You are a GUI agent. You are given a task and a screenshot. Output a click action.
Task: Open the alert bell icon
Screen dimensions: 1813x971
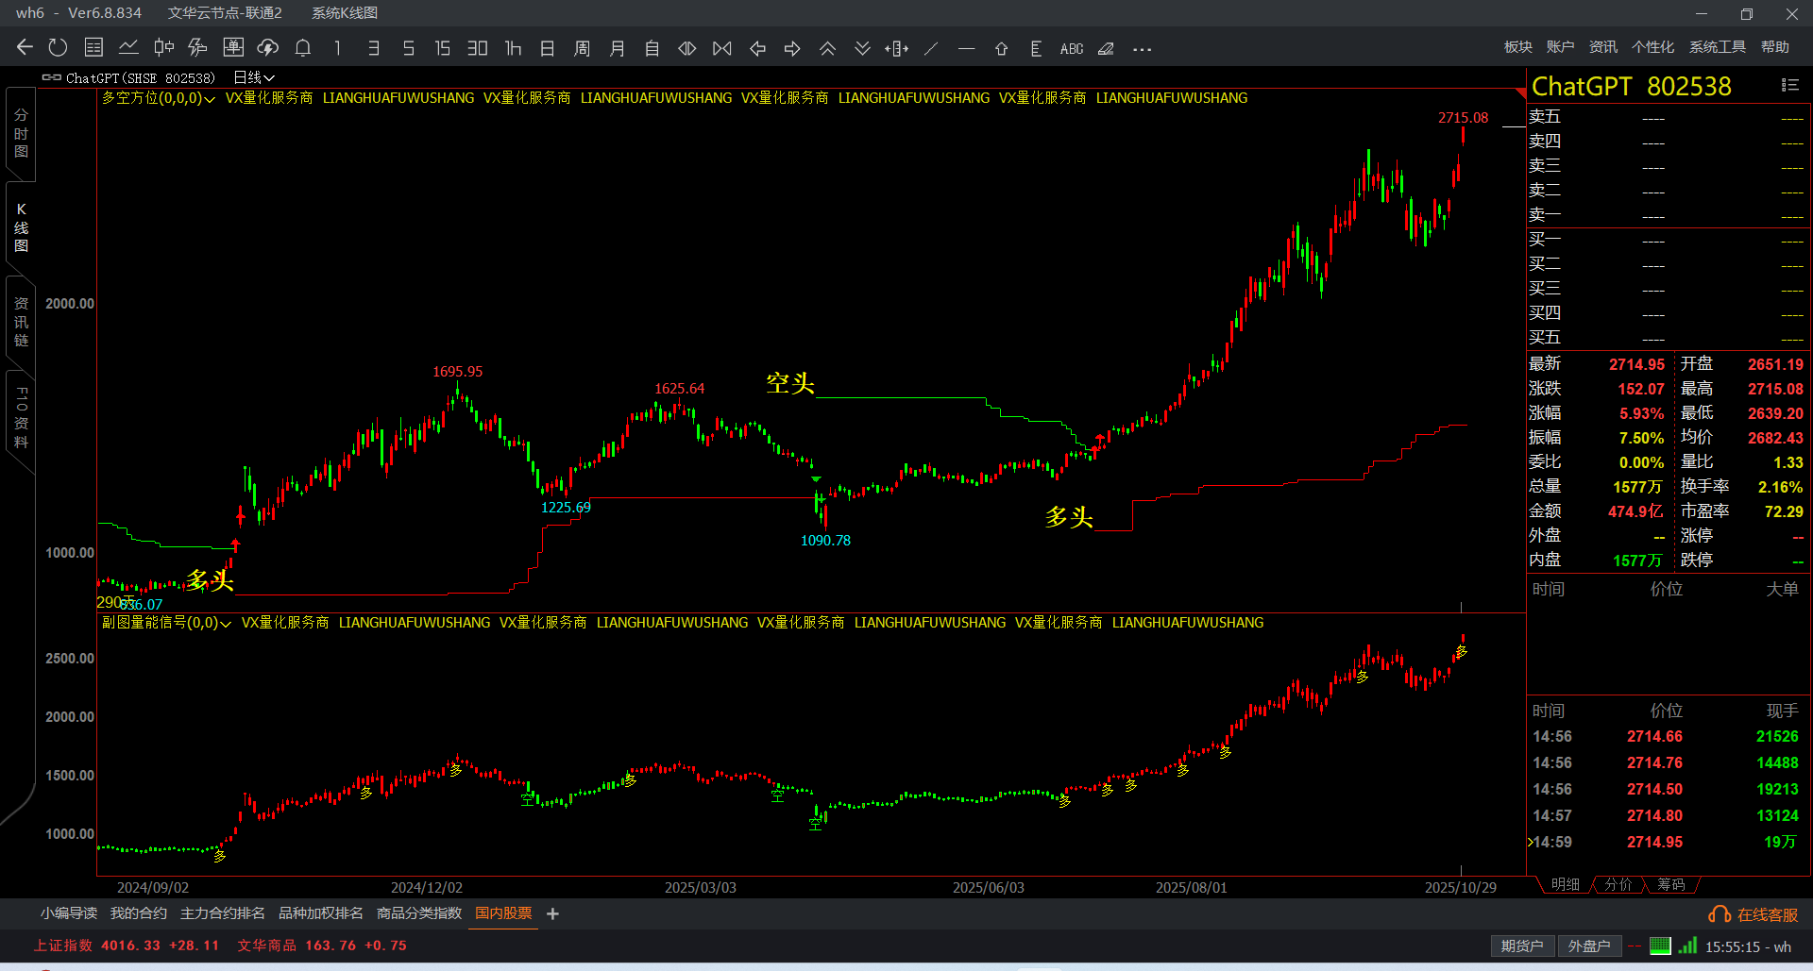[303, 48]
